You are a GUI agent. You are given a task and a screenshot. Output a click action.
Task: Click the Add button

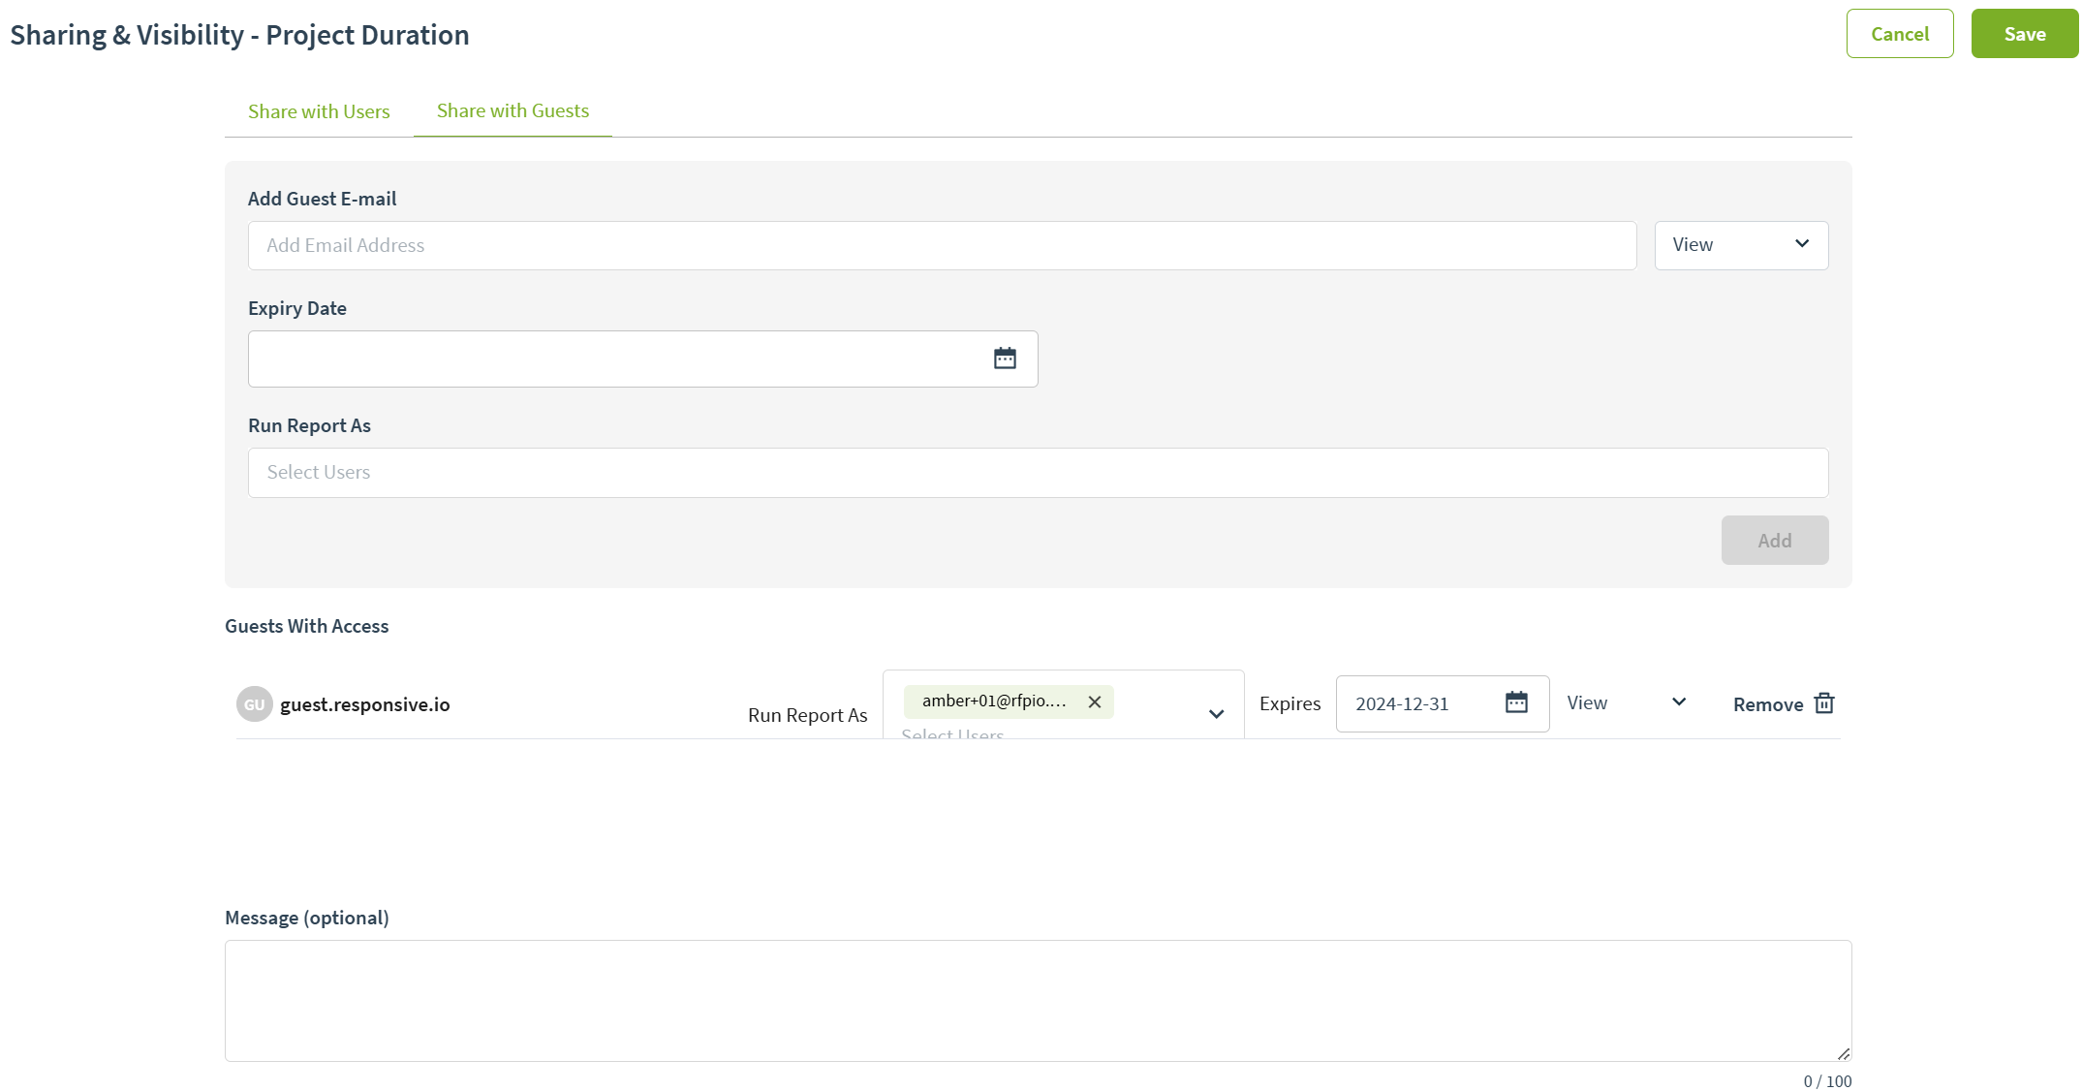1774,541
